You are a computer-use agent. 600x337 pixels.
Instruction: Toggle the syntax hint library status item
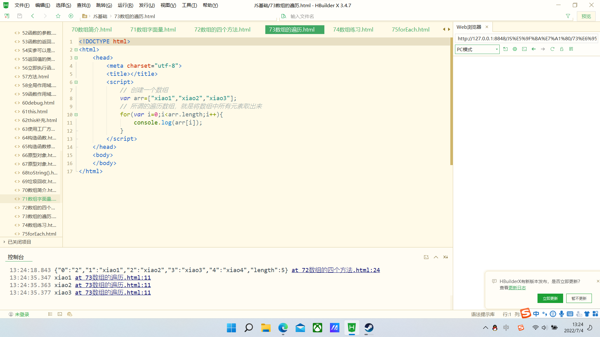pos(482,314)
